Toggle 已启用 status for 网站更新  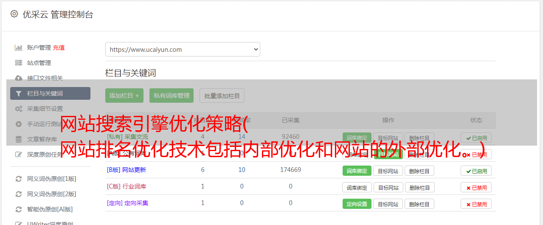point(476,171)
